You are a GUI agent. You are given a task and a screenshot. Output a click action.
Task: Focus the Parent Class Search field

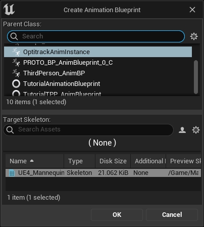pos(96,36)
